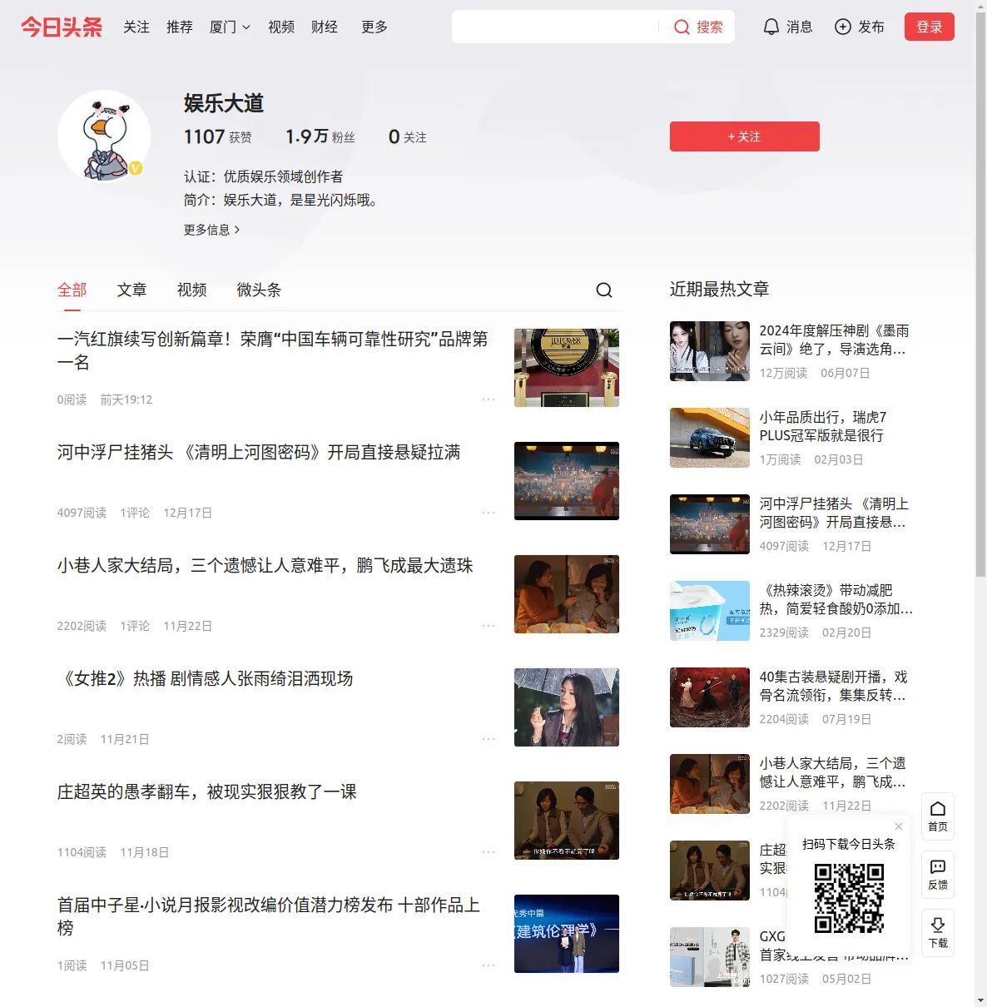Open article 一汽红旗续写创新篇章
Screen dimensions: 987x1007
coord(273,350)
